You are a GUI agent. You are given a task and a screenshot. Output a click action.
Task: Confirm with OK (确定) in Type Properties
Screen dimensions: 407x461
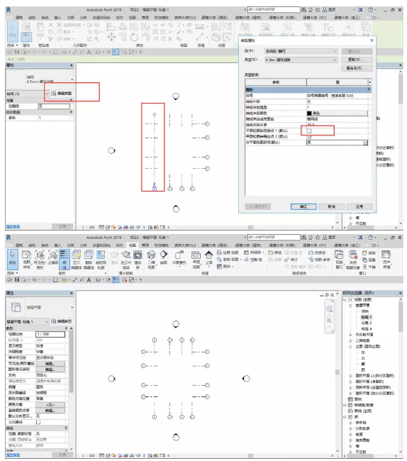tap(303, 206)
